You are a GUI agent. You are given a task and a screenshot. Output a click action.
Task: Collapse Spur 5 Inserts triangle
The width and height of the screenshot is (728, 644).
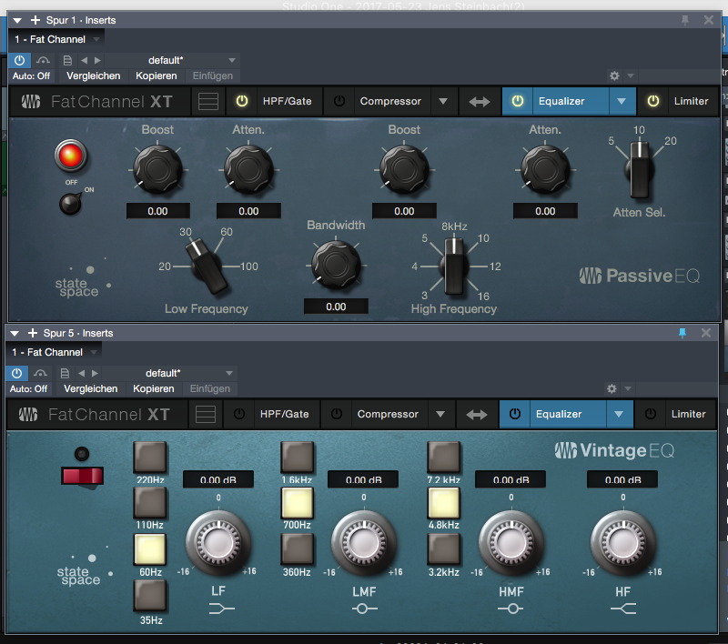[x=15, y=333]
